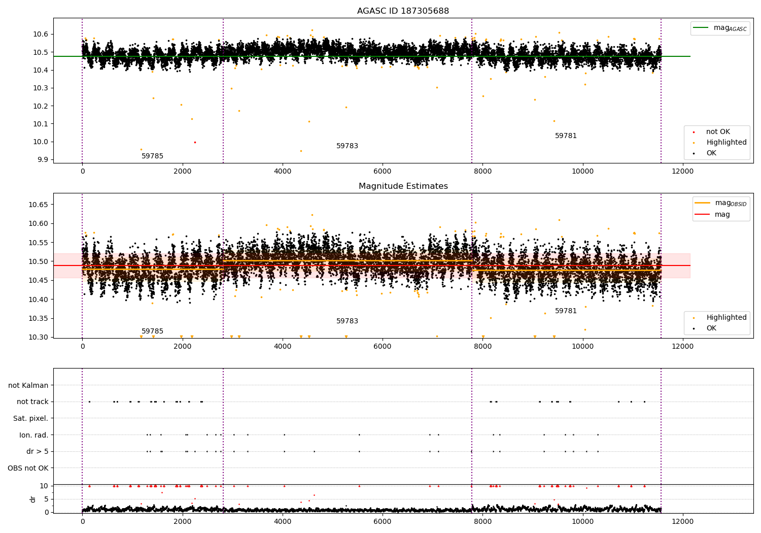Click the '59781' label in the top plot
Viewport: 761px width, 533px height.
pos(566,136)
